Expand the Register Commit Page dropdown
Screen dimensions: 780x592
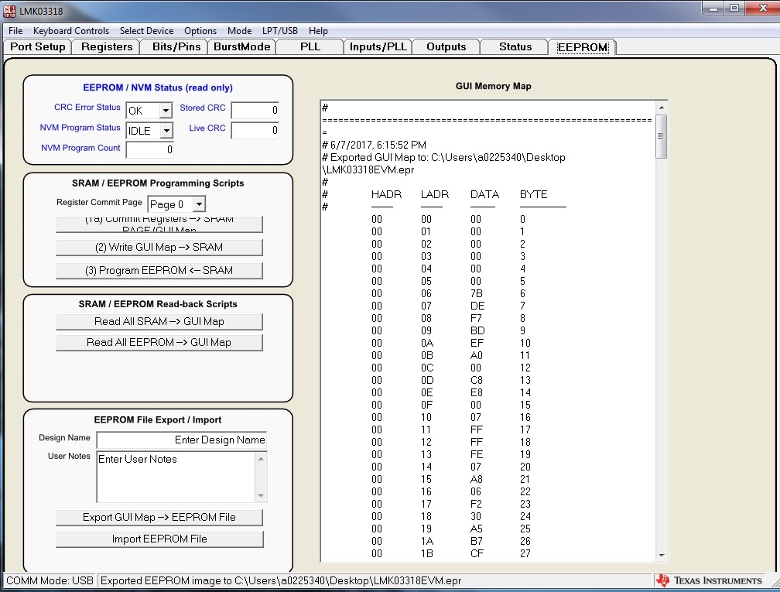(199, 204)
